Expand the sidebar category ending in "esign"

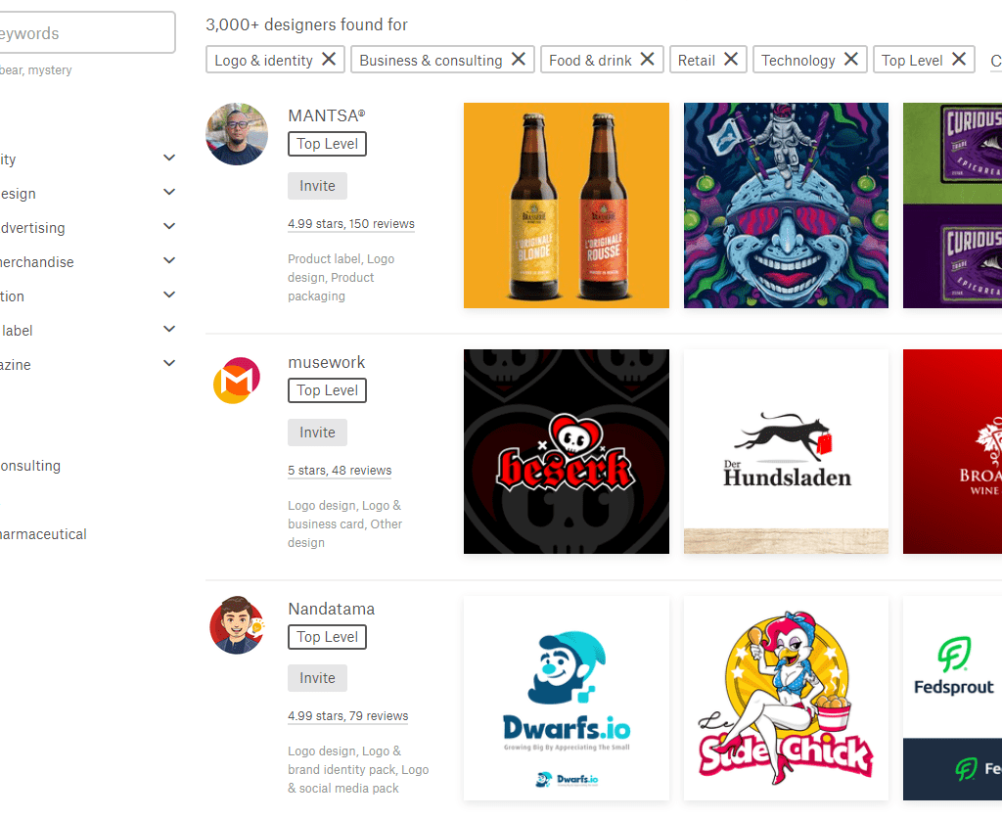pyautogui.click(x=169, y=192)
